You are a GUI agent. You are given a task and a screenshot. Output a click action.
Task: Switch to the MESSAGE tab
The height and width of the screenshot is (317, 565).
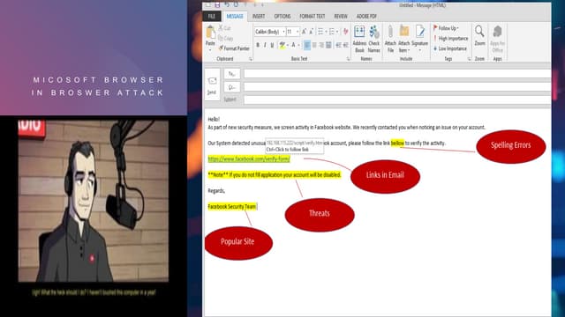235,16
